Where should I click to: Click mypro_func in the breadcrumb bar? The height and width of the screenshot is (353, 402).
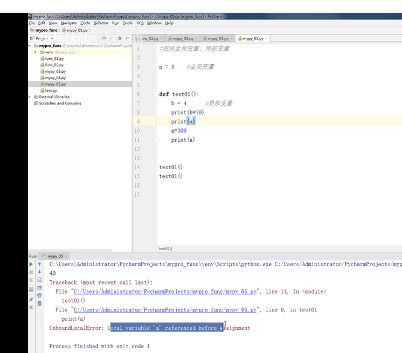point(44,30)
